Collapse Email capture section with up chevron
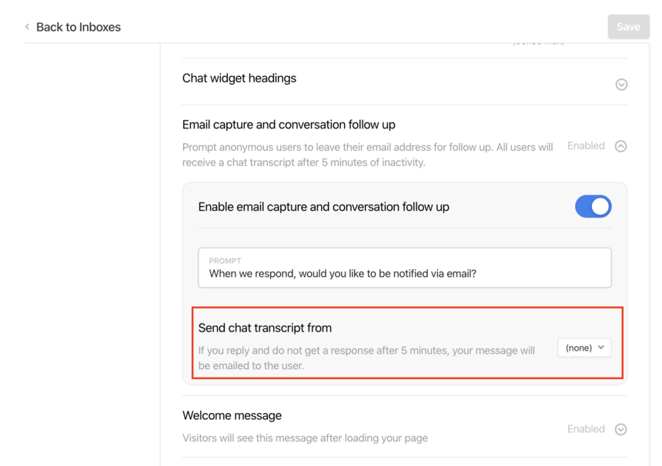The width and height of the screenshot is (662, 466). coord(620,146)
